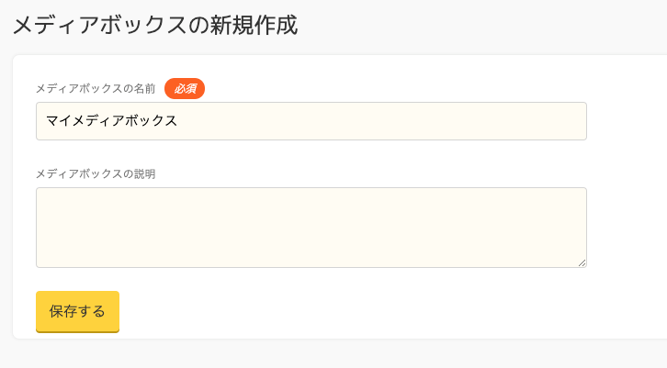Click the yellow save button's text 保存する
Image resolution: width=667 pixels, height=368 pixels.
[77, 311]
